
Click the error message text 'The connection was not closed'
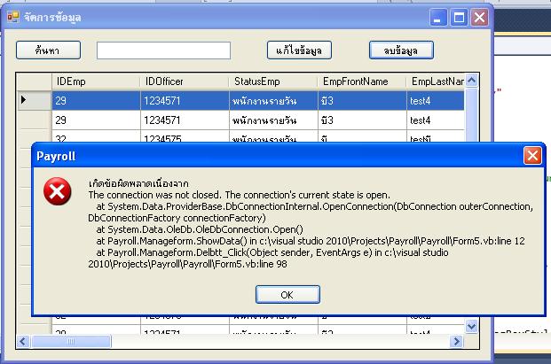point(155,195)
